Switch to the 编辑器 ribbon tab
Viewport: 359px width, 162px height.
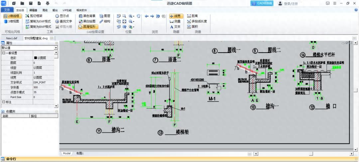coord(33,10)
